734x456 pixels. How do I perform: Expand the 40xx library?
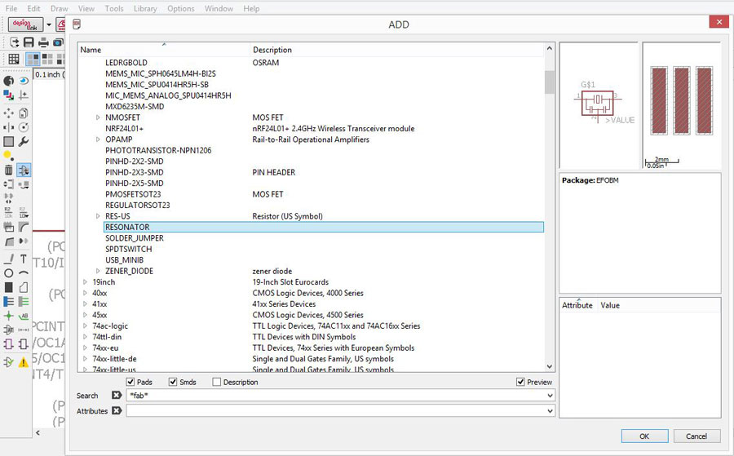85,293
